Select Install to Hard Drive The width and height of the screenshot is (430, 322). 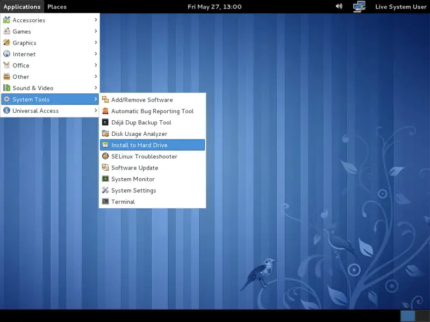point(139,145)
